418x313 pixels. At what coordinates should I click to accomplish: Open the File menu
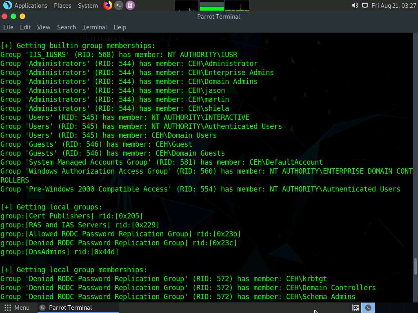pyautogui.click(x=8, y=27)
